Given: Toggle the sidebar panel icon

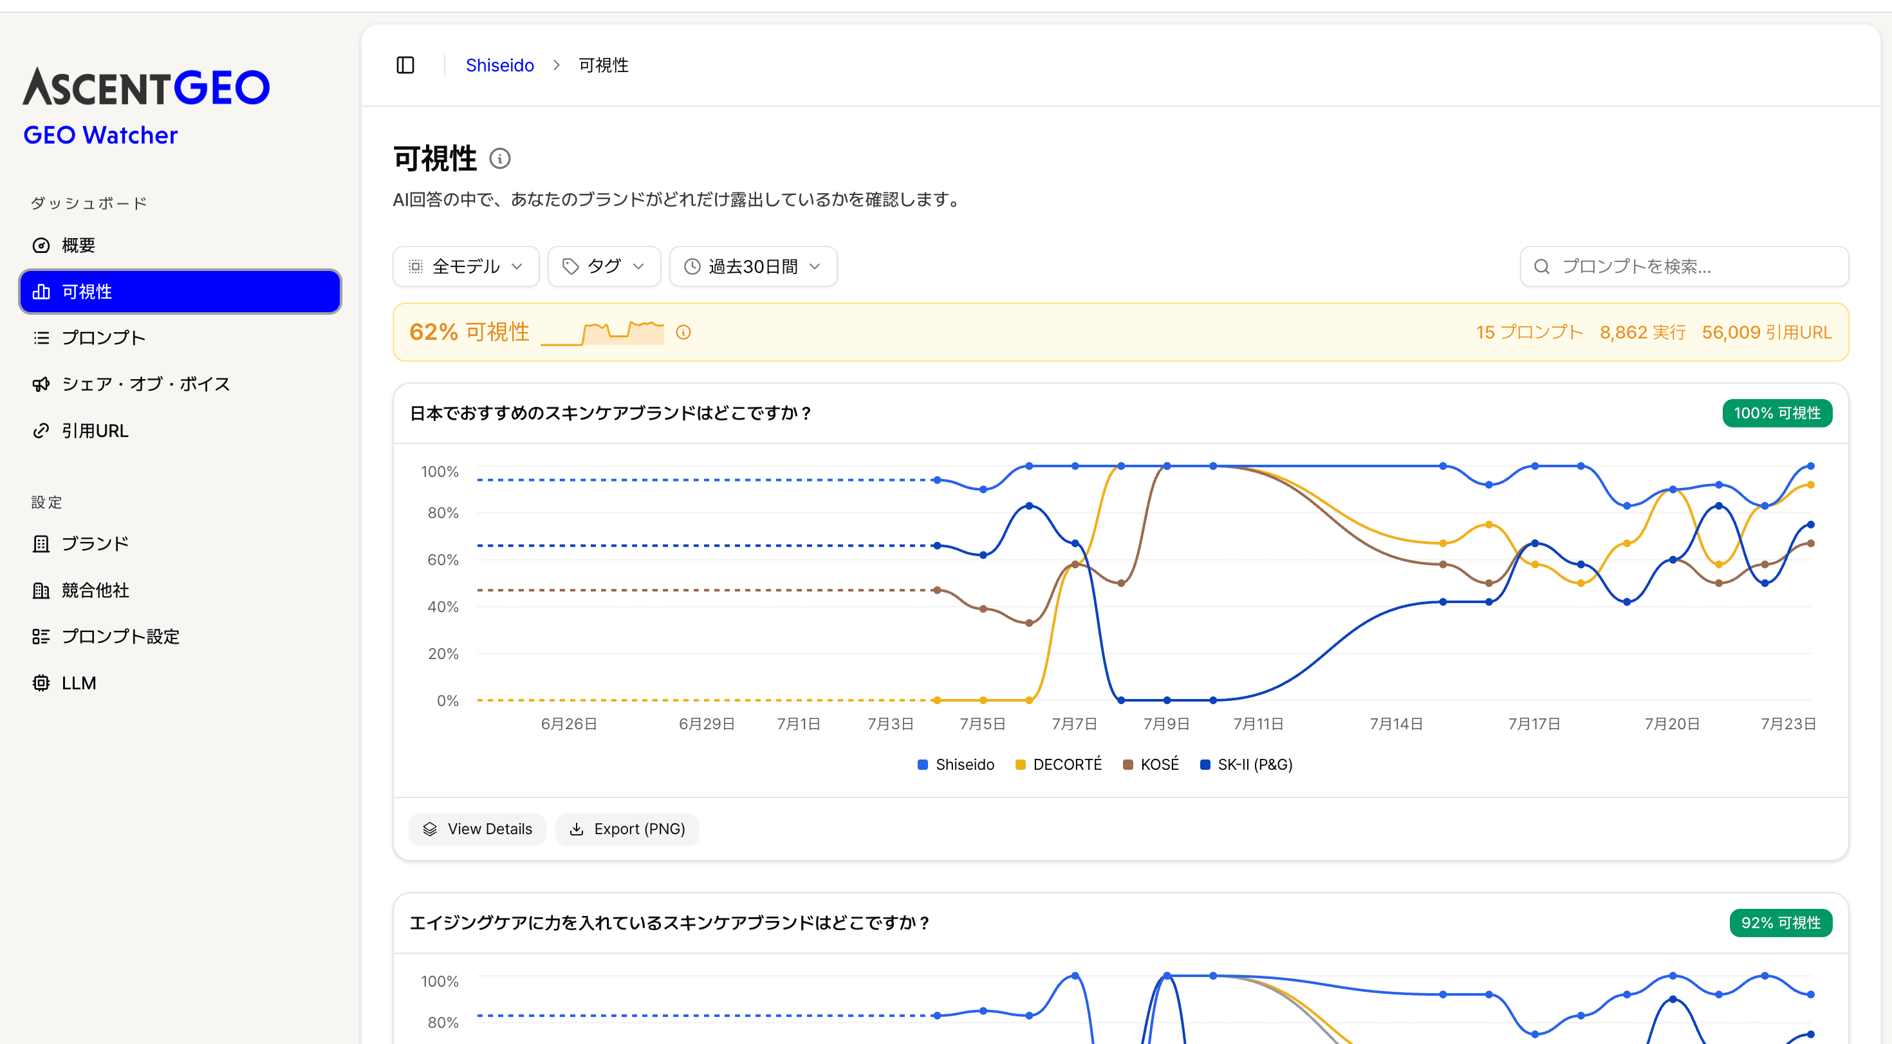Looking at the screenshot, I should [x=405, y=66].
